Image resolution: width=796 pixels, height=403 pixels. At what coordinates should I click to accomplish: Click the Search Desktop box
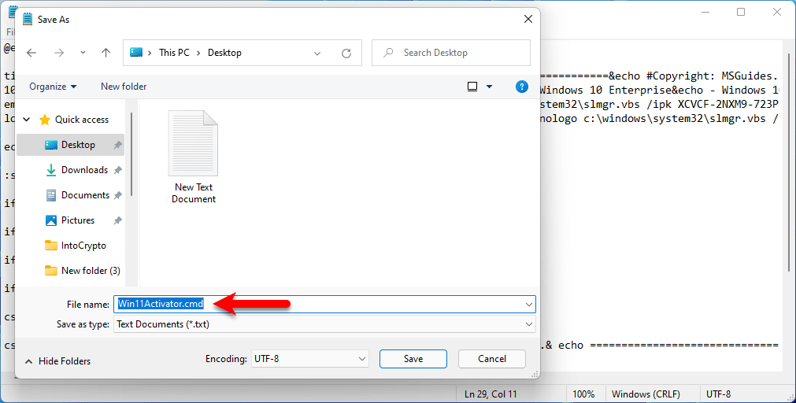[451, 53]
